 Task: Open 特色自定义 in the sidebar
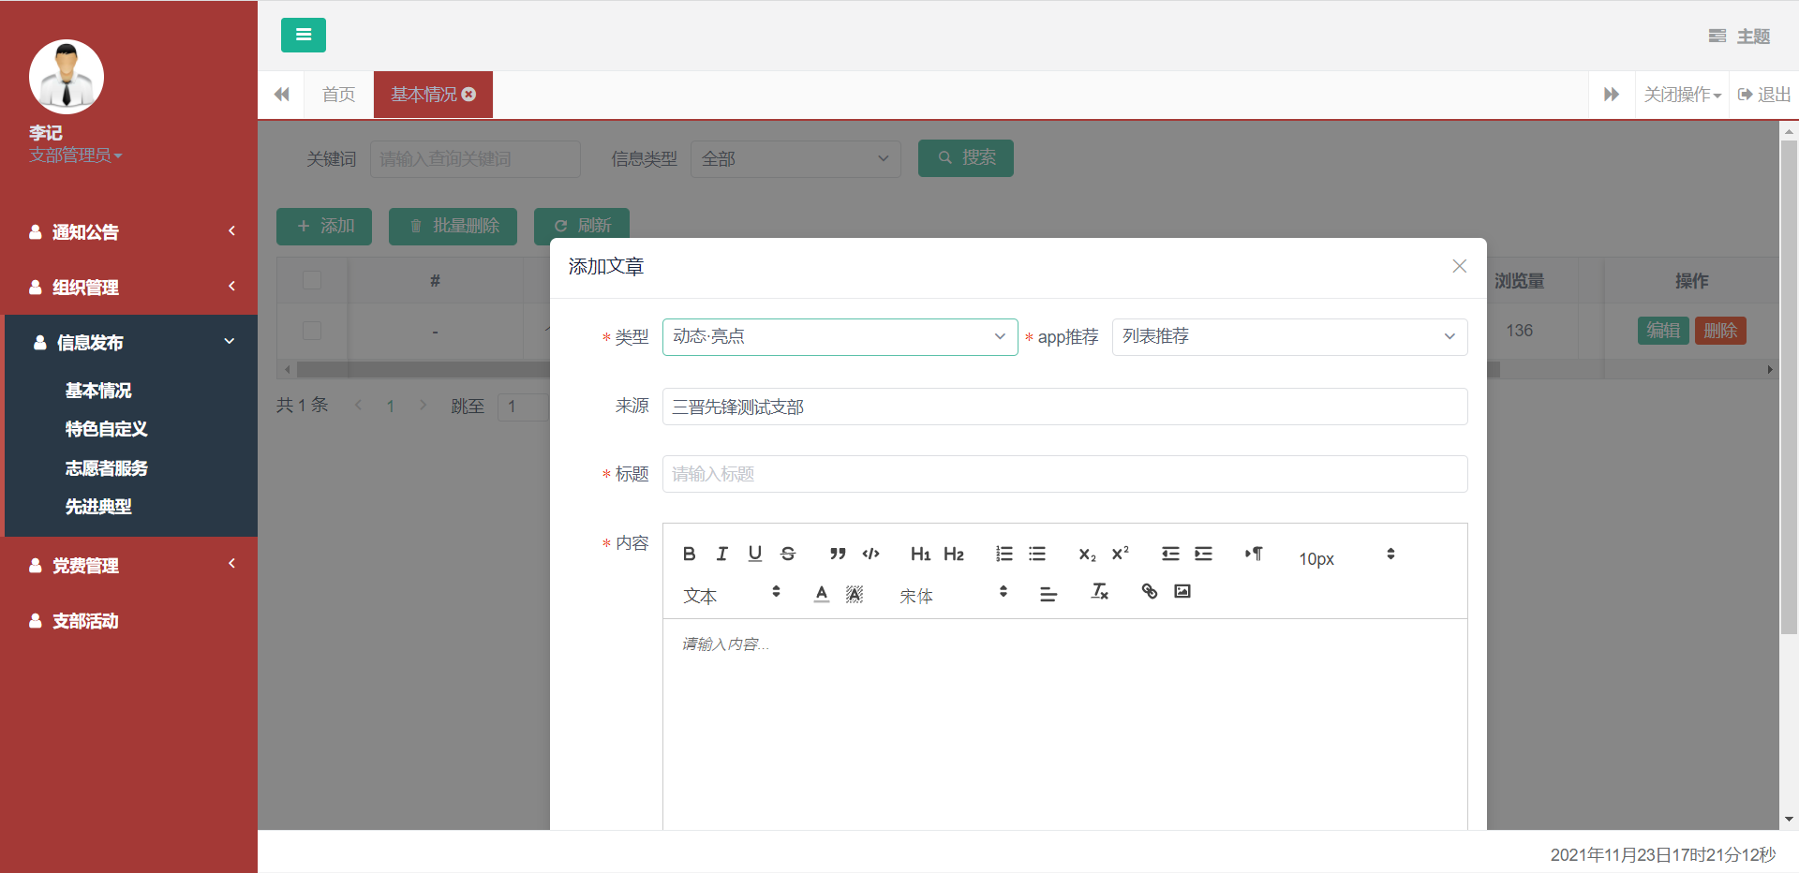106,429
